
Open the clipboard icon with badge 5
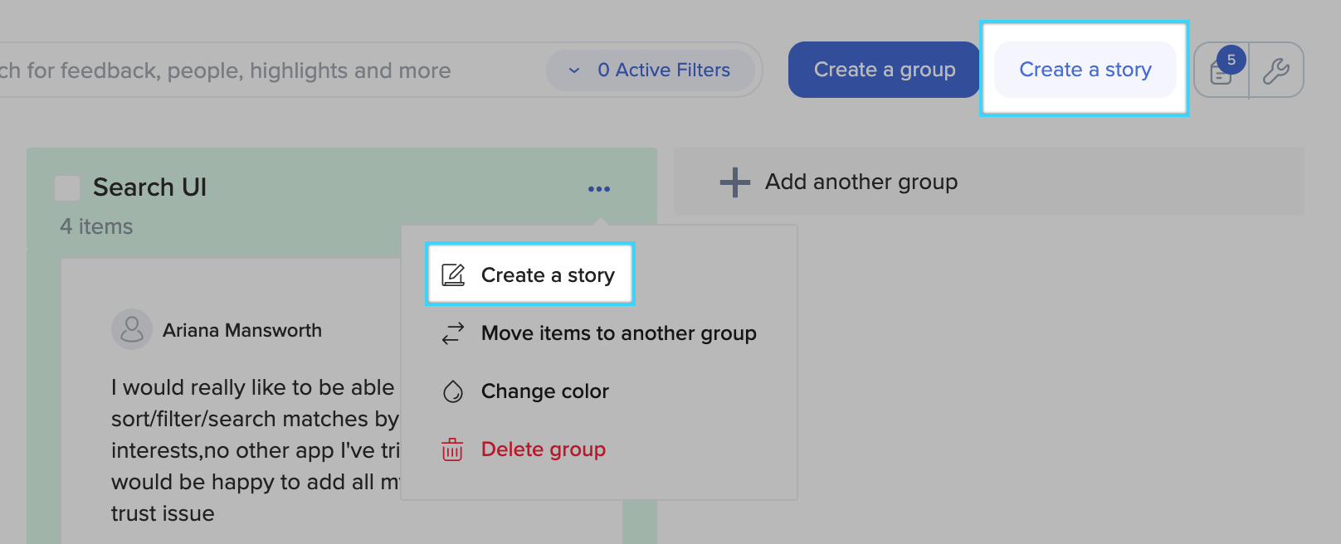point(1222,70)
